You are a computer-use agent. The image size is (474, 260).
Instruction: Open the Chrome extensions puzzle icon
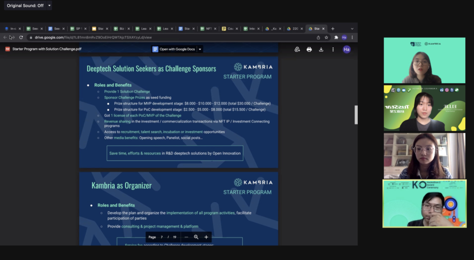336,37
